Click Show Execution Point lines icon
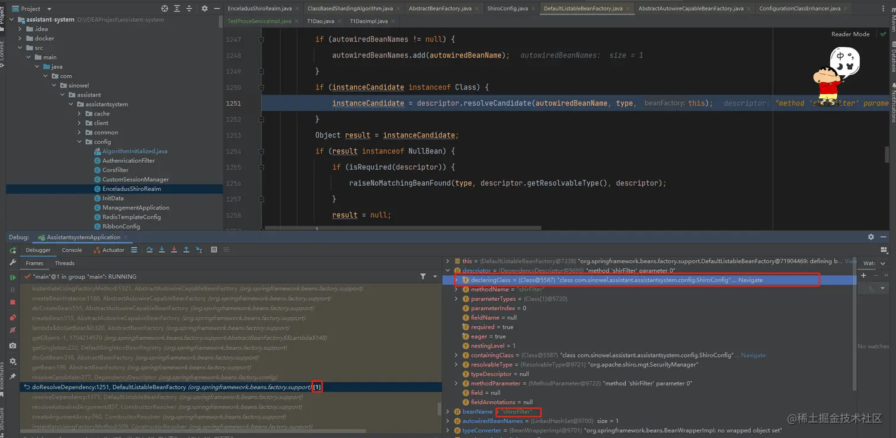The width and height of the screenshot is (896, 438). 134,250
